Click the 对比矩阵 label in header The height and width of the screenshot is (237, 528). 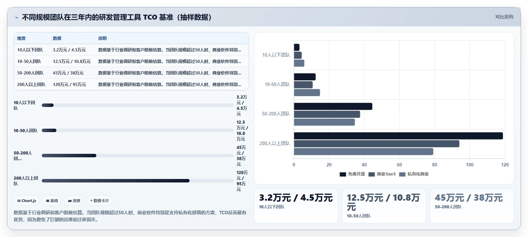(x=504, y=17)
